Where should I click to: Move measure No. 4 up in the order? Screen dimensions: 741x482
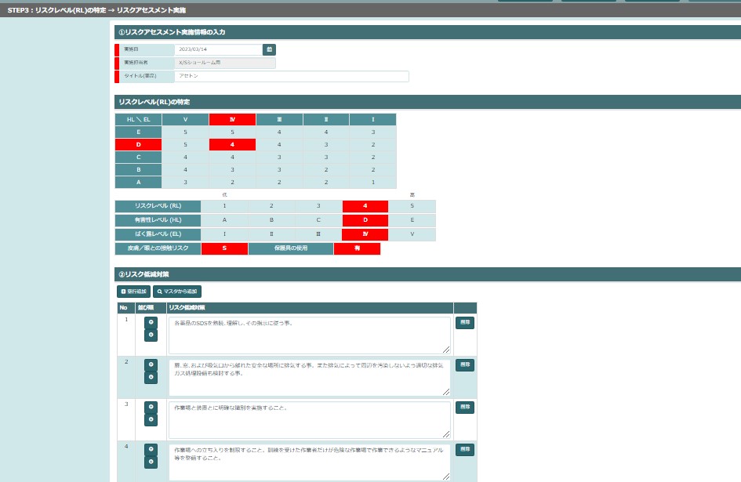(x=151, y=450)
